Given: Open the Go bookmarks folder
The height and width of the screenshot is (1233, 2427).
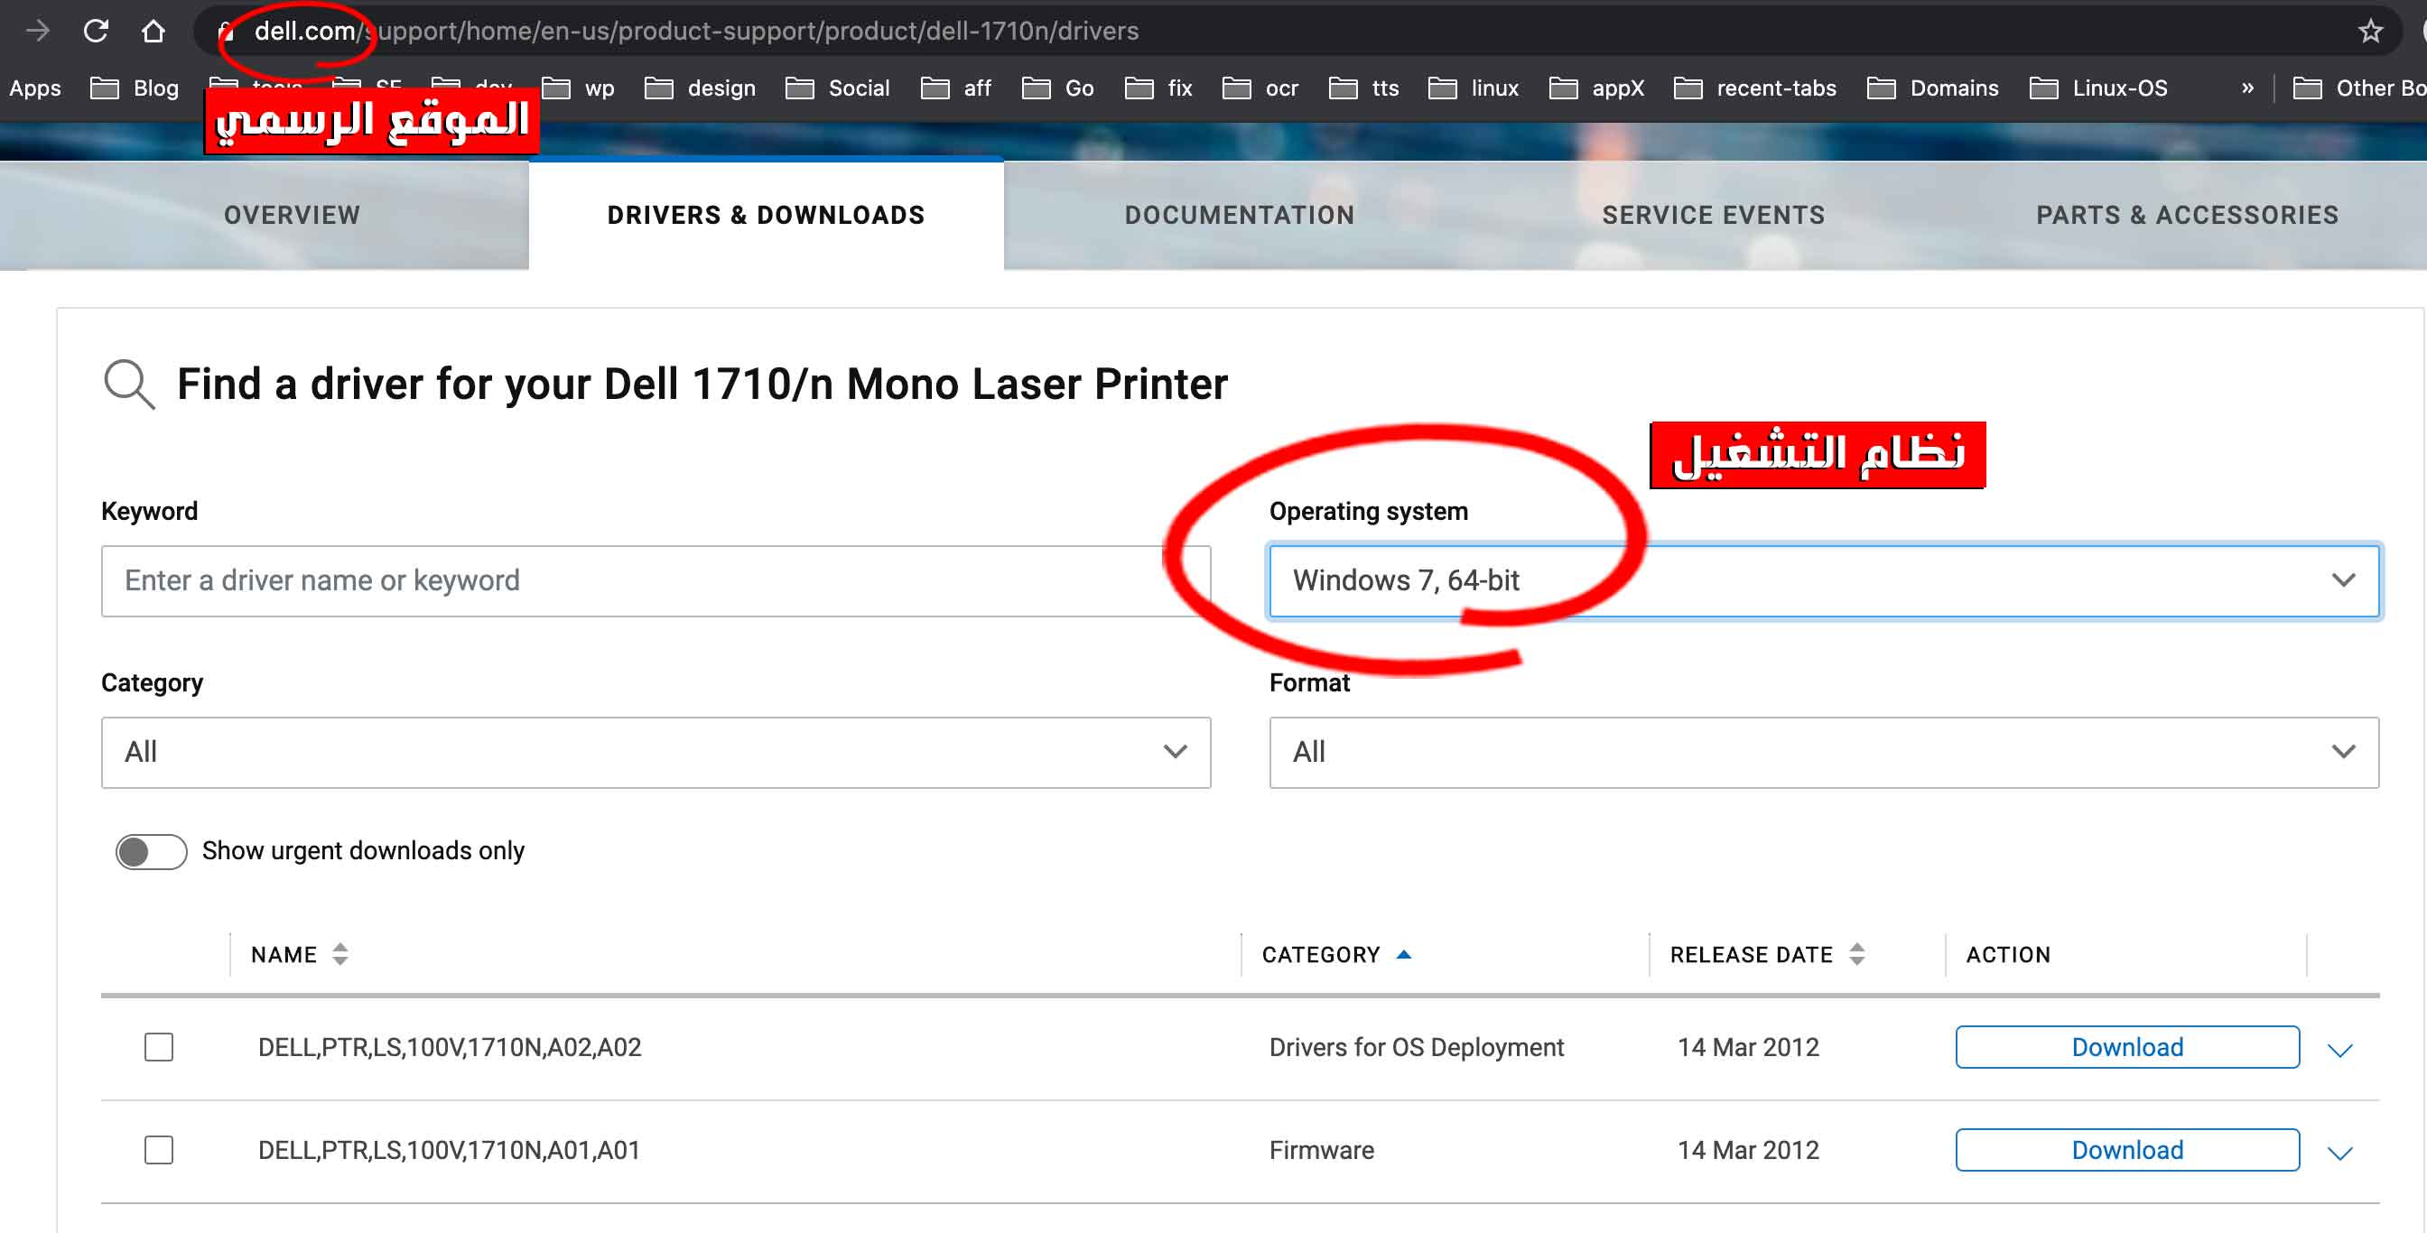Looking at the screenshot, I should pyautogui.click(x=1058, y=88).
